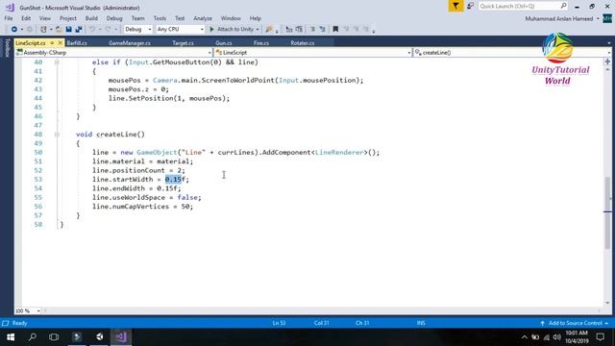Open the Any CPU platform dropdown
The width and height of the screenshot is (615, 346).
[180, 30]
